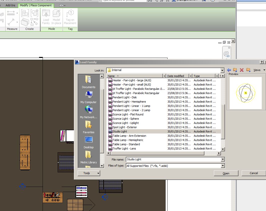This screenshot has width=266, height=211.
Task: Select Modify | Place Component tab
Action: [x=36, y=5]
